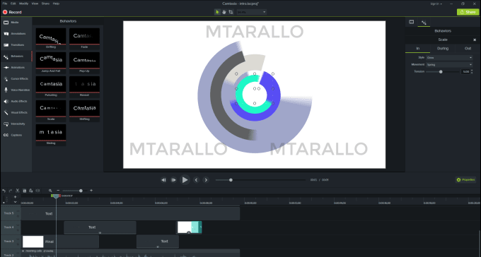This screenshot has width=481, height=257.
Task: Open the Audio Effects tab
Action: coord(16,102)
